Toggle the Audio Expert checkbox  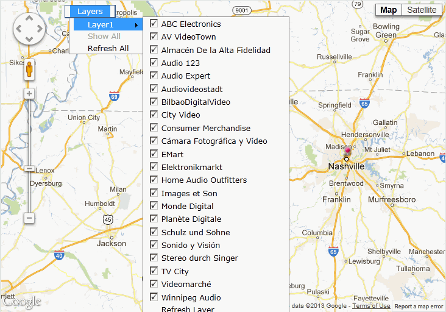(154, 76)
